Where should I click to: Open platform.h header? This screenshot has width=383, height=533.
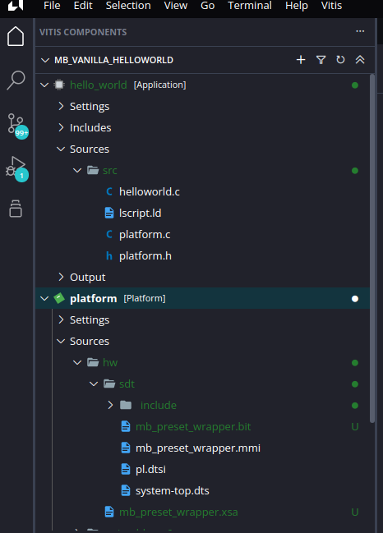pos(145,255)
